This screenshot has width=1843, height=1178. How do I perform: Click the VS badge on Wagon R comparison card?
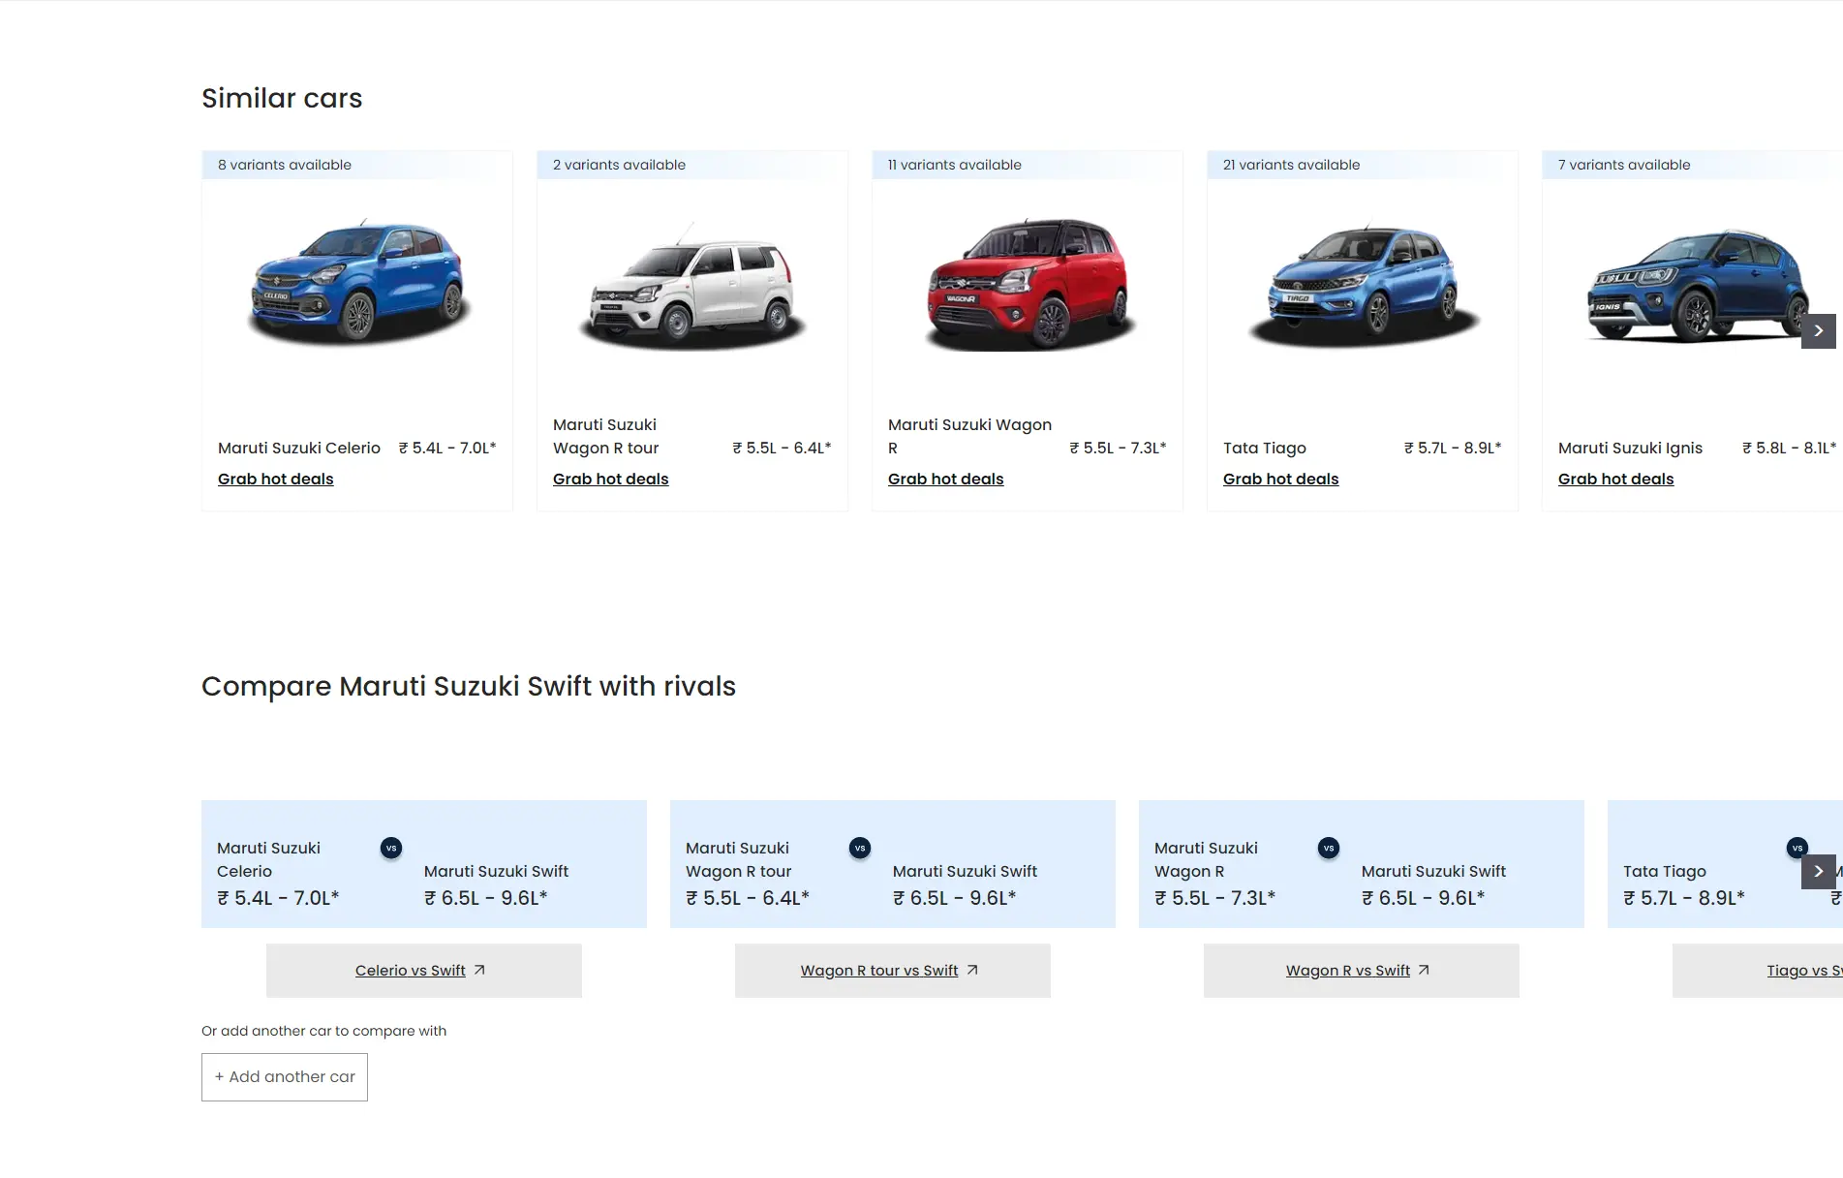coord(1329,848)
